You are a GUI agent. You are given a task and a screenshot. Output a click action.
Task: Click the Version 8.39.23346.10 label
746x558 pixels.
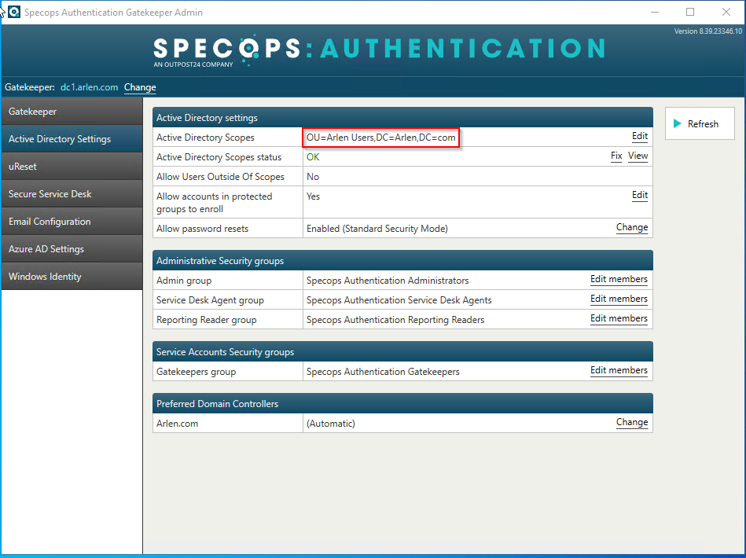[x=708, y=31]
